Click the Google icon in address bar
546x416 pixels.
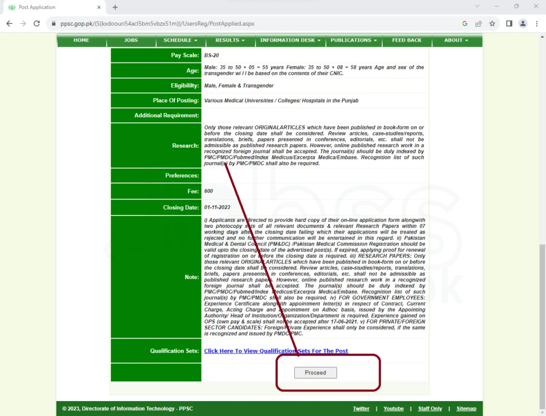(x=464, y=23)
